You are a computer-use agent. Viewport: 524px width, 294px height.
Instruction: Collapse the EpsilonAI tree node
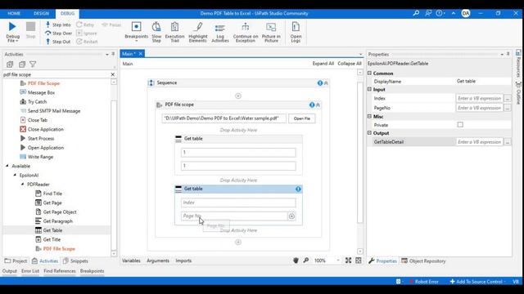coord(15,175)
